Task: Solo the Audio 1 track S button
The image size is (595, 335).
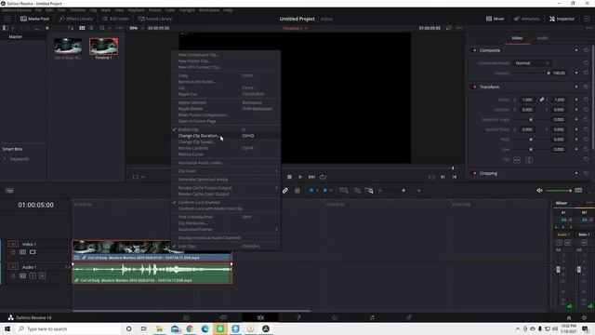Action: 33,275
